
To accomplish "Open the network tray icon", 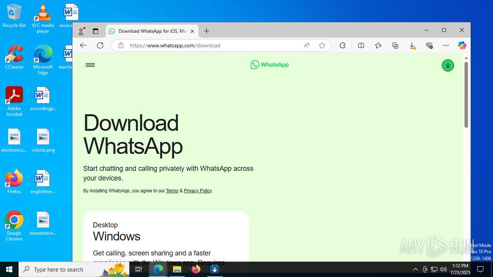I will pyautogui.click(x=434, y=269).
